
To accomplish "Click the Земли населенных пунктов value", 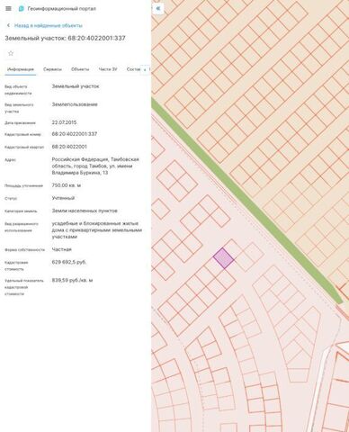I will 85,211.
